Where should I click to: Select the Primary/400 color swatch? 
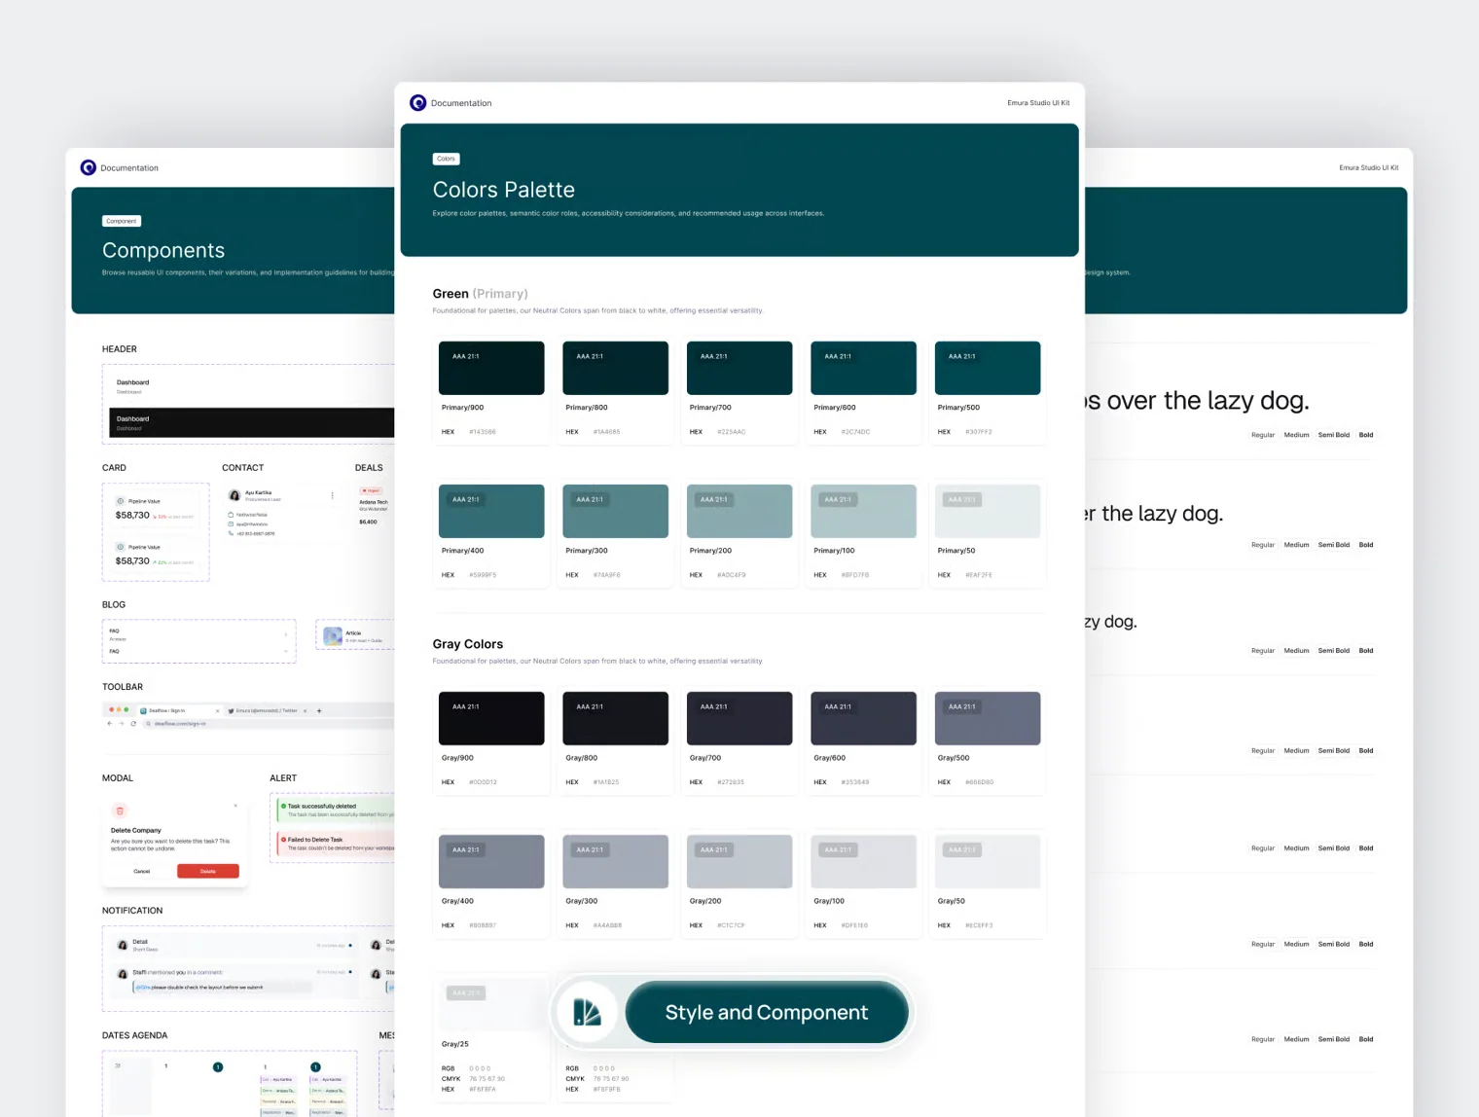coord(491,511)
